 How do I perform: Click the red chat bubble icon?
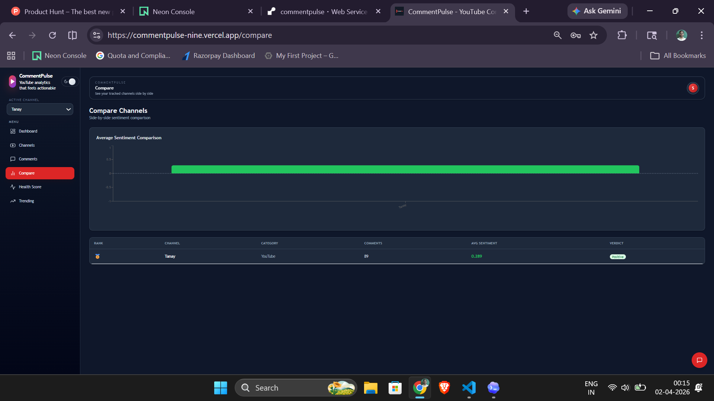coord(699,360)
